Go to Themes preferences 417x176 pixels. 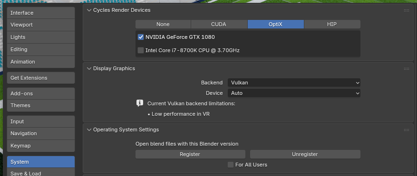click(41, 105)
